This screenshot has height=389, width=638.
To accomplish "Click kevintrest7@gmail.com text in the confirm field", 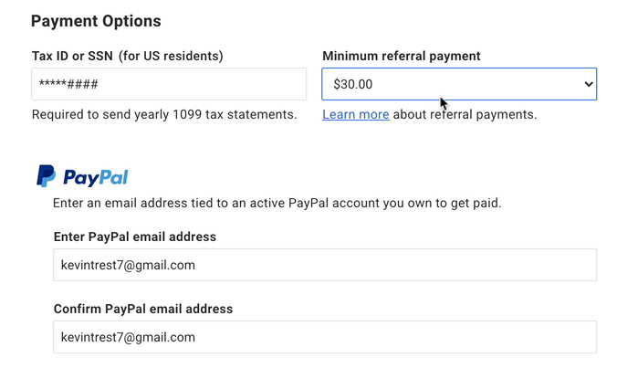I will pyautogui.click(x=129, y=337).
